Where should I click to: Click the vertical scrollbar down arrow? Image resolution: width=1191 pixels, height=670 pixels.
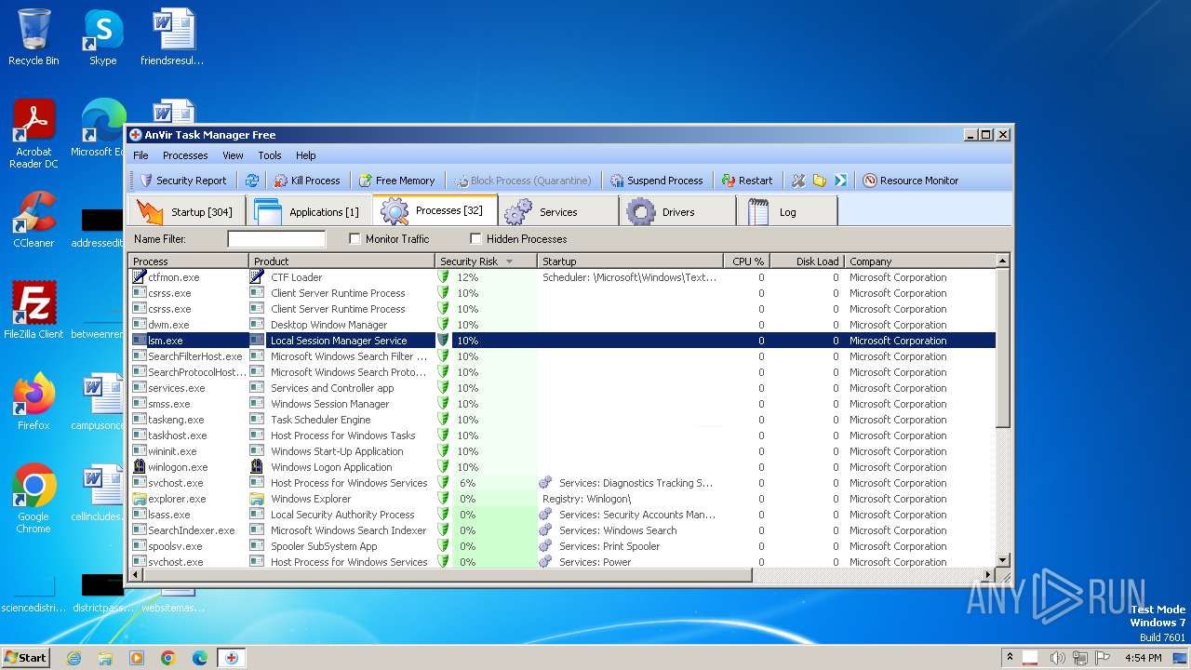click(1003, 560)
